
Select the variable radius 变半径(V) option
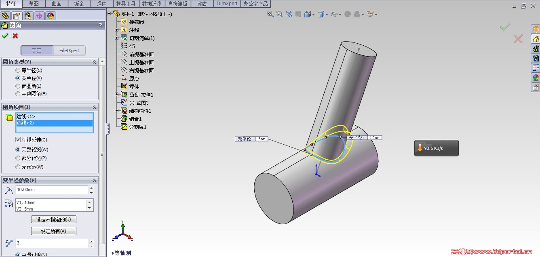18,78
